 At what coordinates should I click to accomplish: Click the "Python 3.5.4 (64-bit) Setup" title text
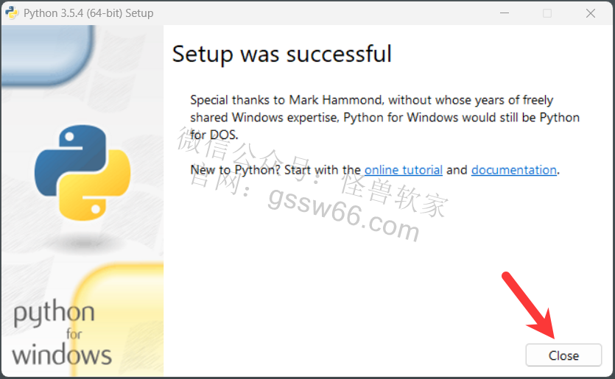click(x=88, y=13)
